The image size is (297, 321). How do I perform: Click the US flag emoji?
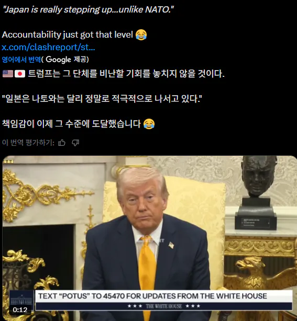[x=8, y=74]
